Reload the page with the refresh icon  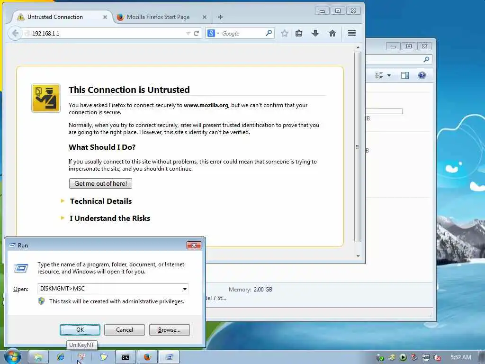196,33
